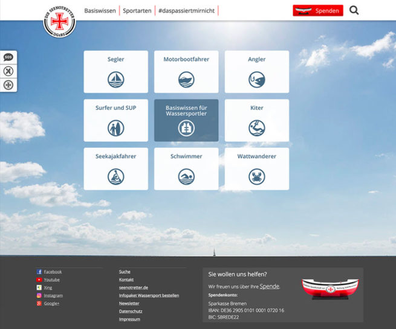Image resolution: width=396 pixels, height=329 pixels.
Task: Click the surfer icon in Surfer und SUP tile
Action: click(116, 128)
